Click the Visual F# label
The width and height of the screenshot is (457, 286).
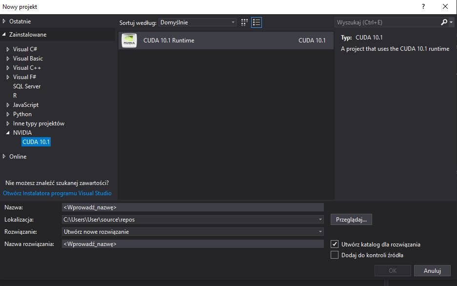click(24, 77)
